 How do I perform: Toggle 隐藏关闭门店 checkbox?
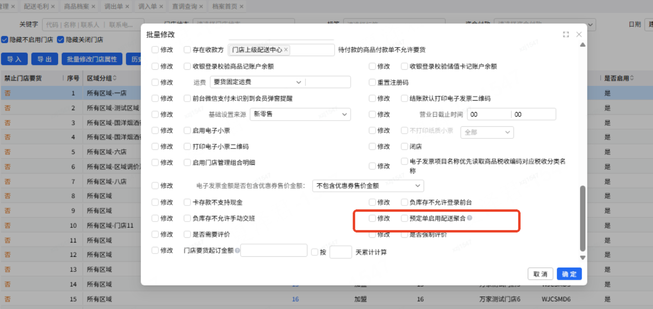(60, 40)
